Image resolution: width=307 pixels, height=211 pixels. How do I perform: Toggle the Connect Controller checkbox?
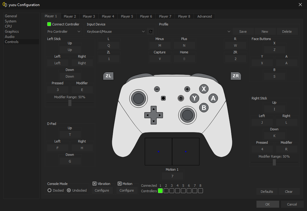(x=49, y=24)
